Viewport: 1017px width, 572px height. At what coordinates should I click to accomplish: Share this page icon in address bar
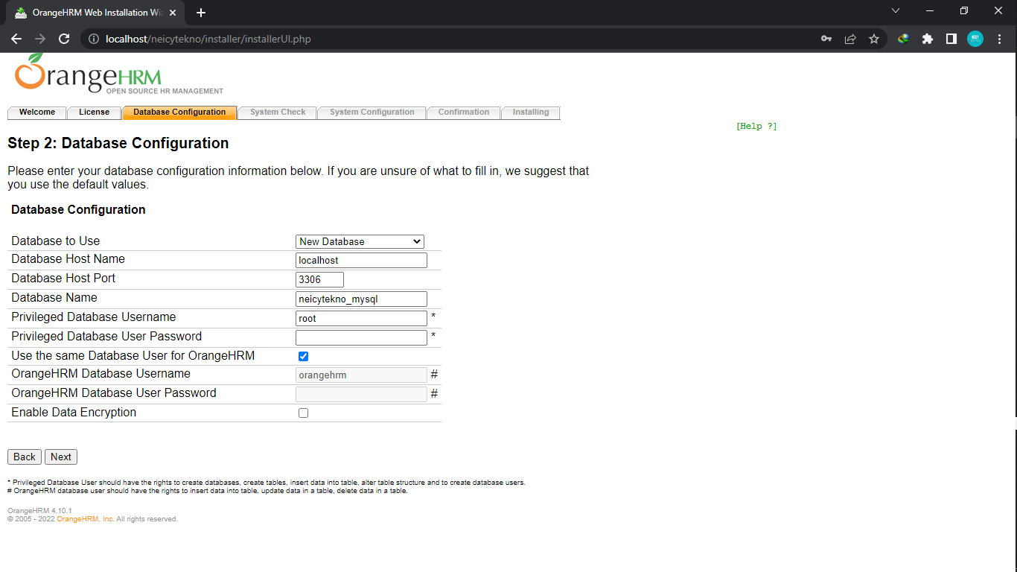[850, 39]
